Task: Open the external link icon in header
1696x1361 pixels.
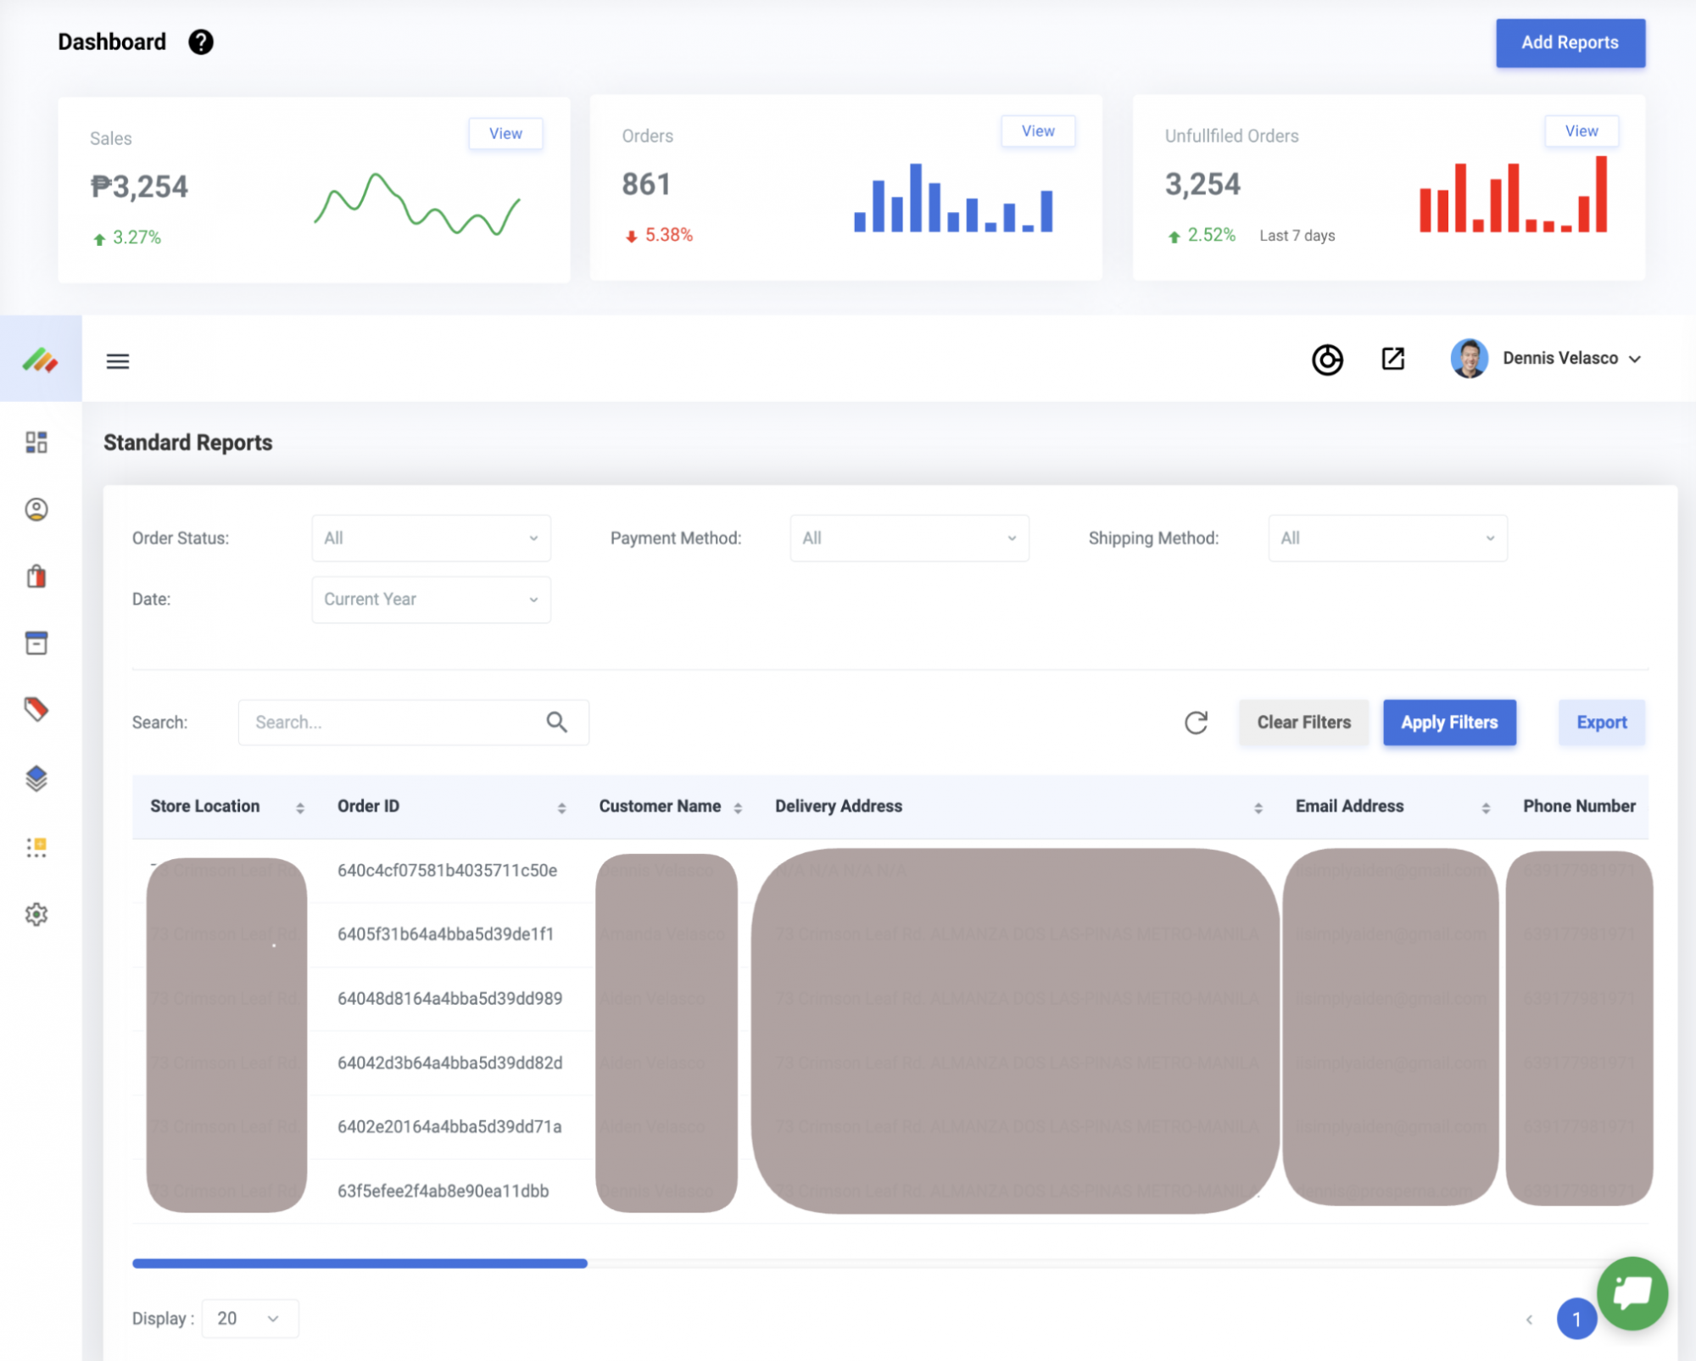Action: click(x=1393, y=359)
